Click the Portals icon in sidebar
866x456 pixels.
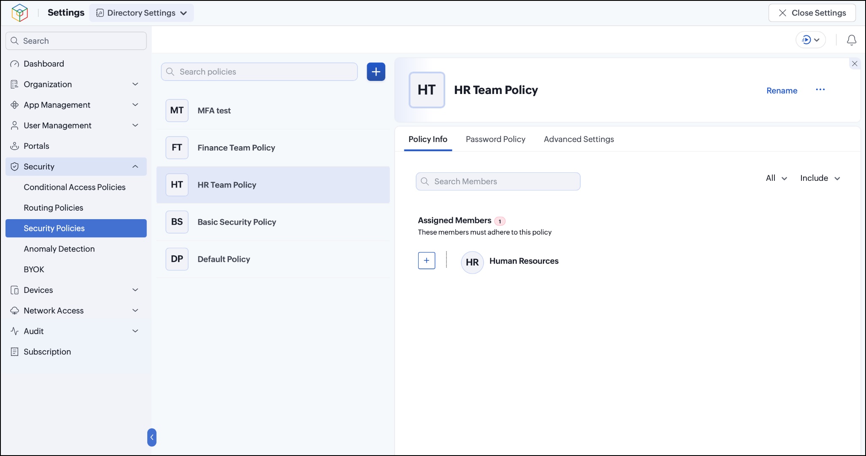click(x=14, y=146)
